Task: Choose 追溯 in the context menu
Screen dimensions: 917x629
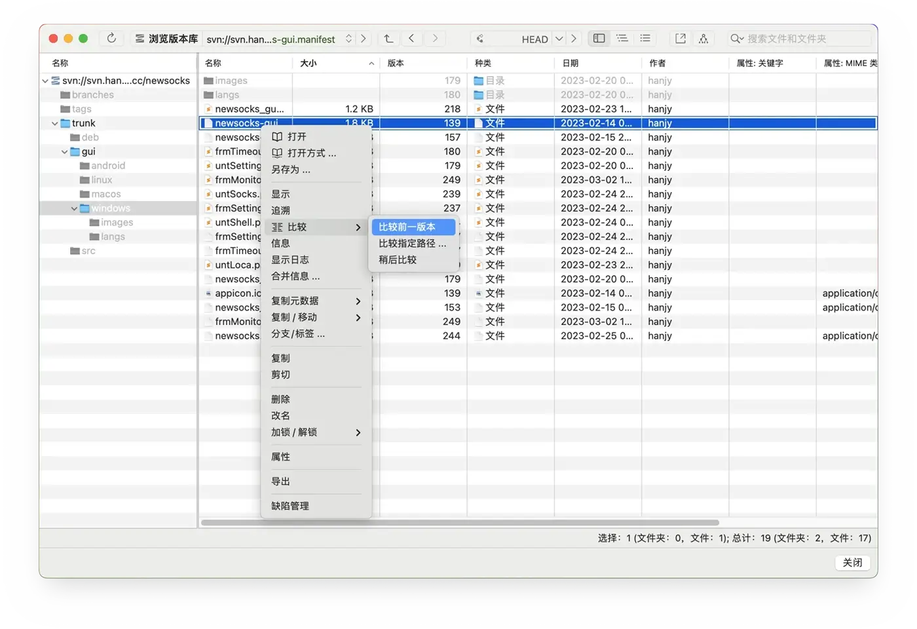Action: pyautogui.click(x=316, y=211)
